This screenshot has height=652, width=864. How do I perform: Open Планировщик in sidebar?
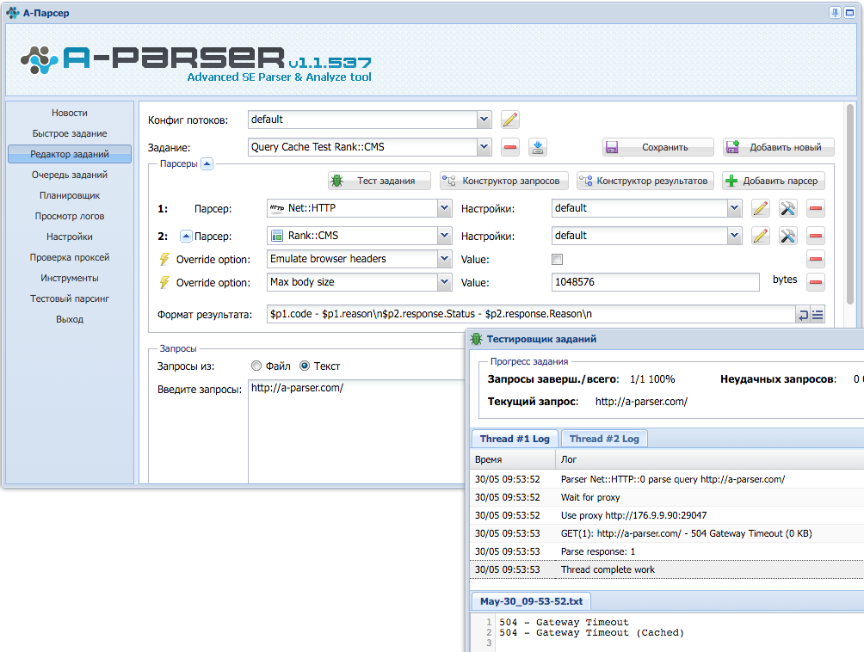pyautogui.click(x=70, y=195)
